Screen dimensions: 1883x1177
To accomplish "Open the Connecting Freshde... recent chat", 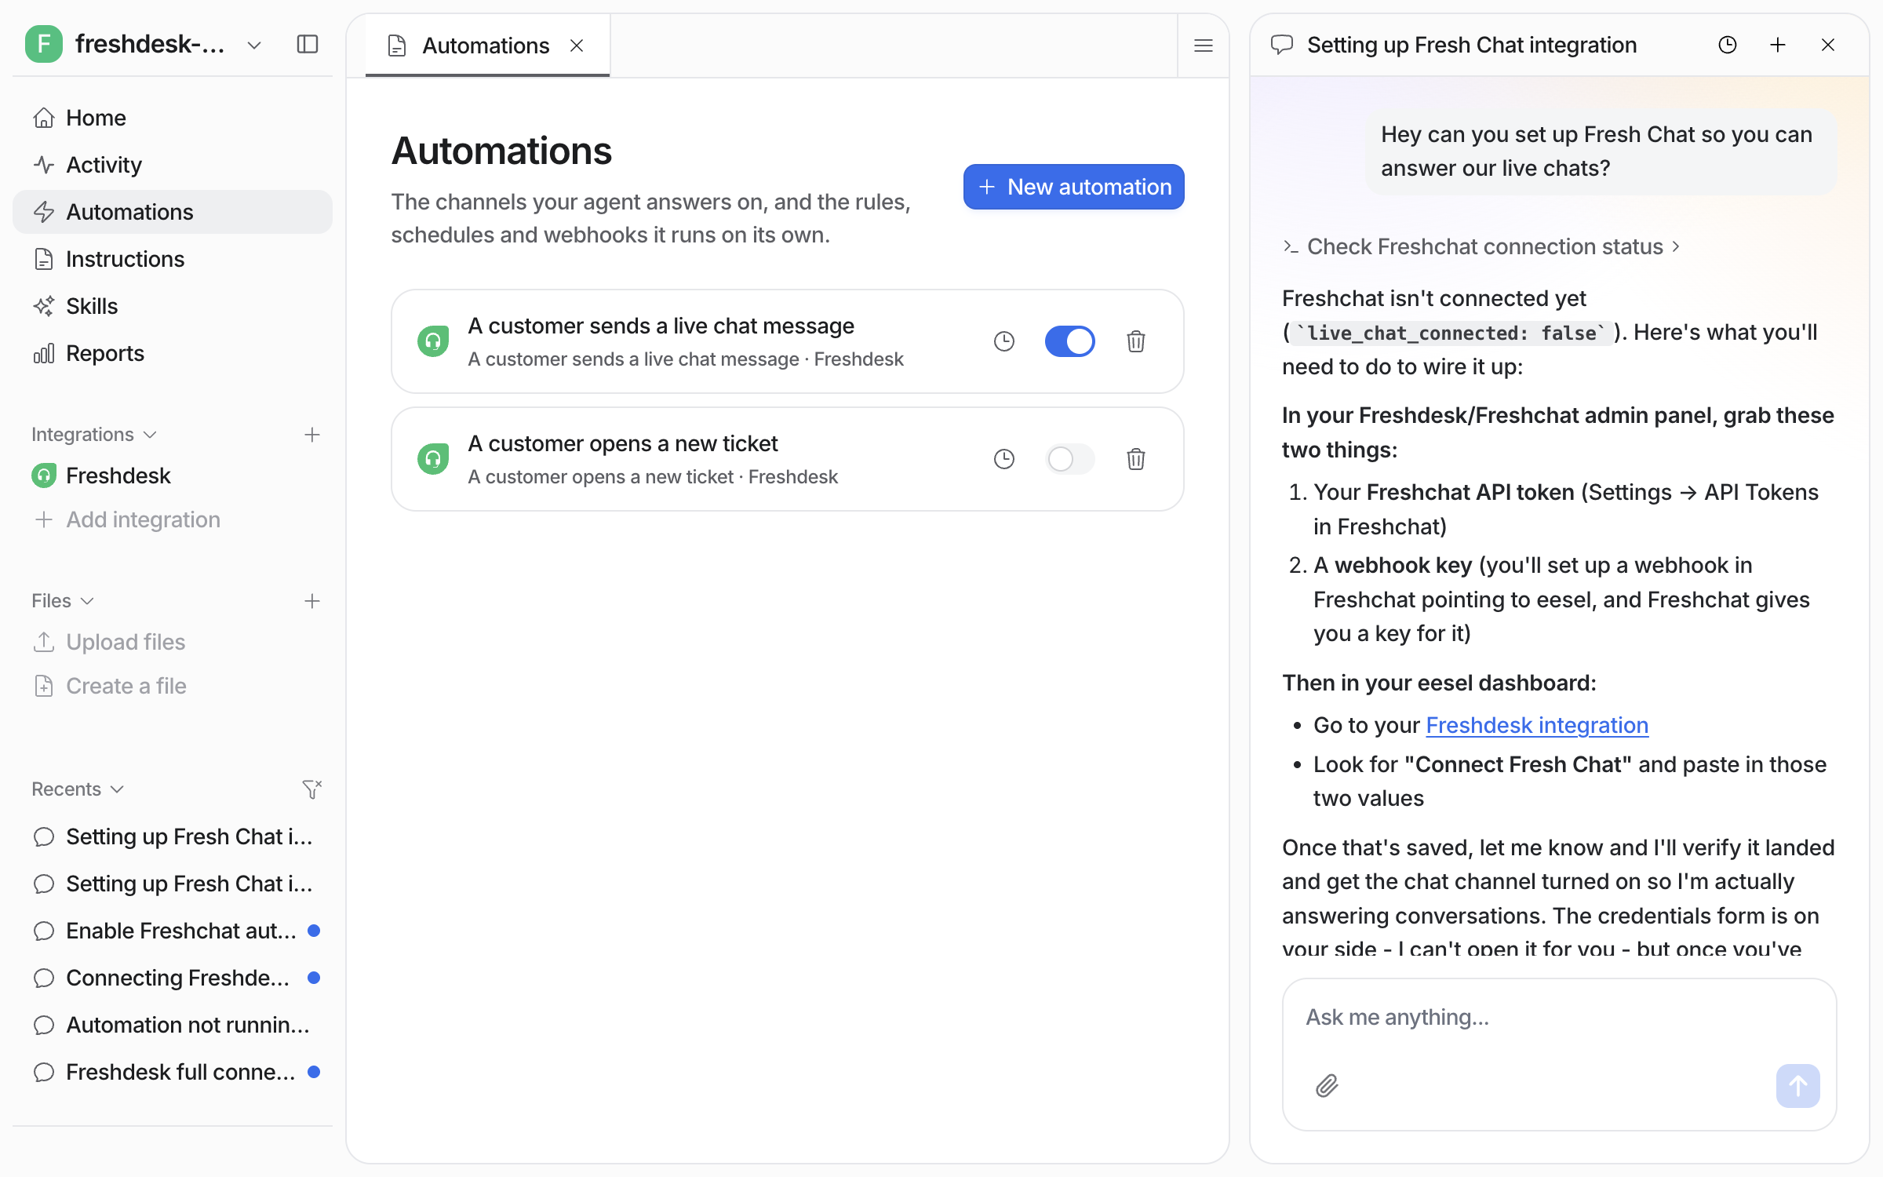I will 173,978.
